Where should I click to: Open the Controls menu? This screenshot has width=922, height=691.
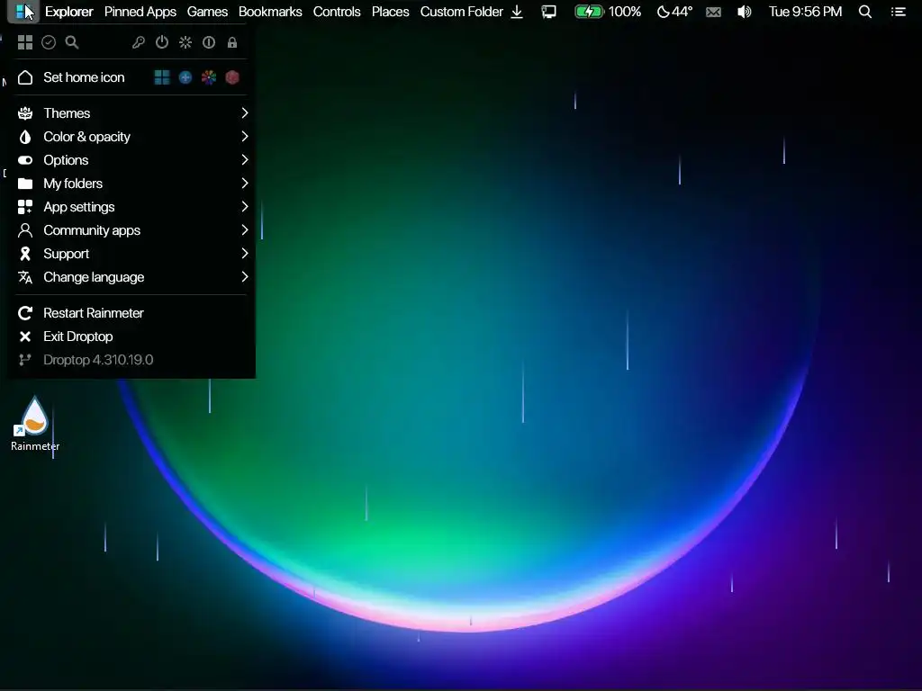coord(337,12)
